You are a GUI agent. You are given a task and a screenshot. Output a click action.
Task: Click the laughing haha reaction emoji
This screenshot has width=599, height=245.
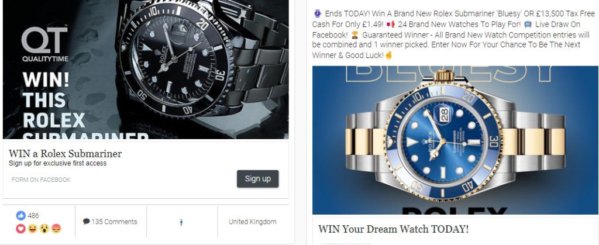(x=33, y=229)
